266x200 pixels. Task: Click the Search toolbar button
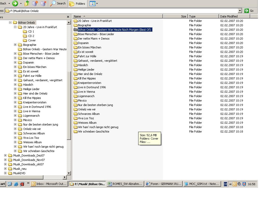58,3
